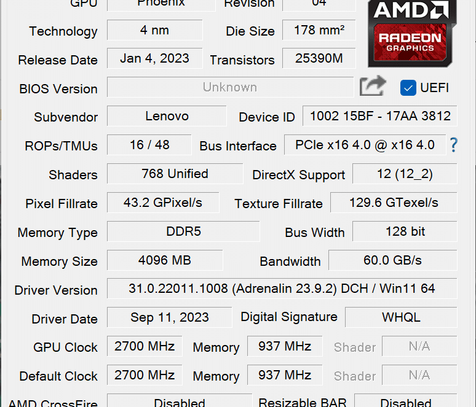Click the Driver Date Sep 11, 2023 field

(x=169, y=317)
